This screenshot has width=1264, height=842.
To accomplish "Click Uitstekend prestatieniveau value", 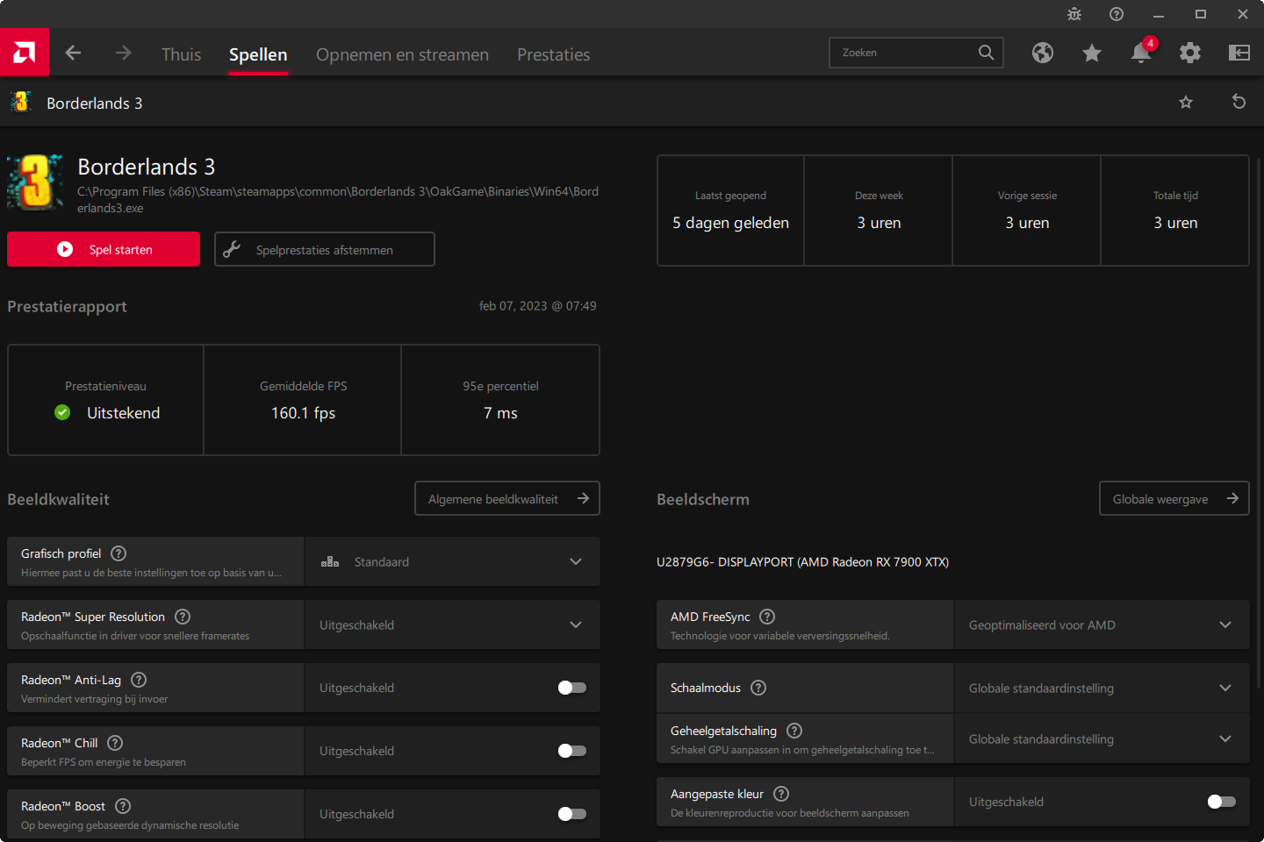I will click(123, 413).
